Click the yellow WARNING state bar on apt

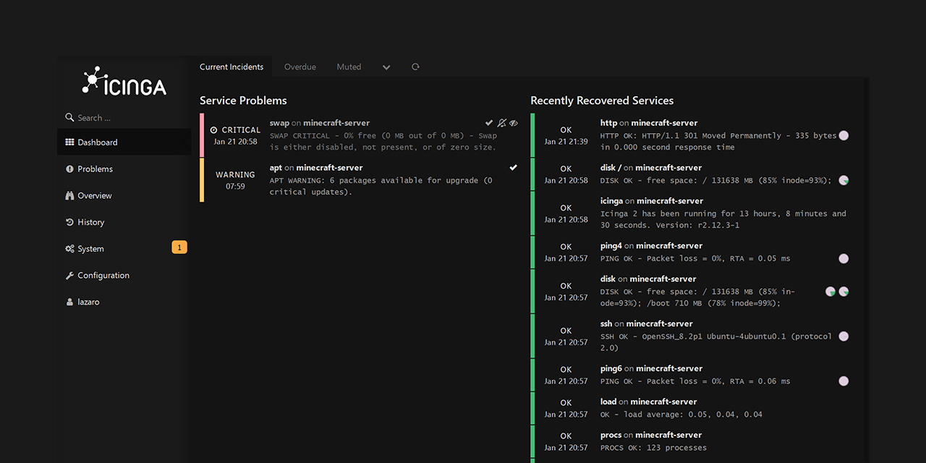click(202, 180)
